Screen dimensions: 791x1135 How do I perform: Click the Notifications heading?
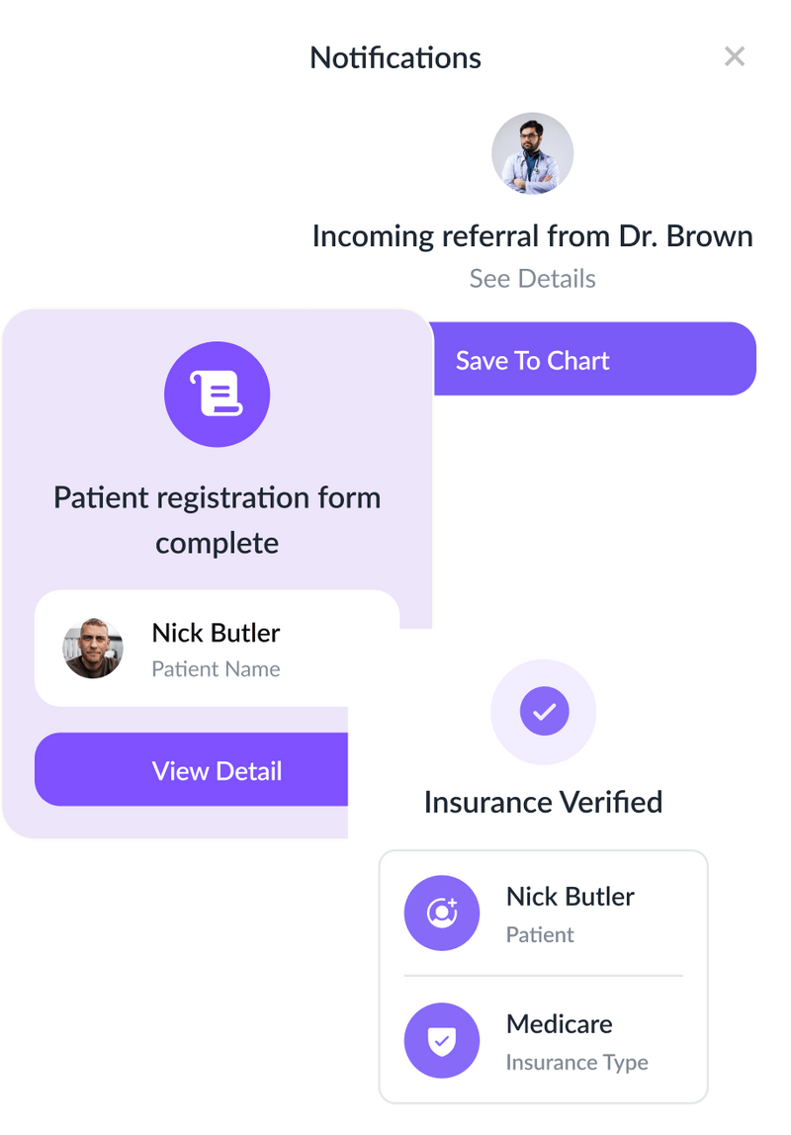click(x=395, y=57)
